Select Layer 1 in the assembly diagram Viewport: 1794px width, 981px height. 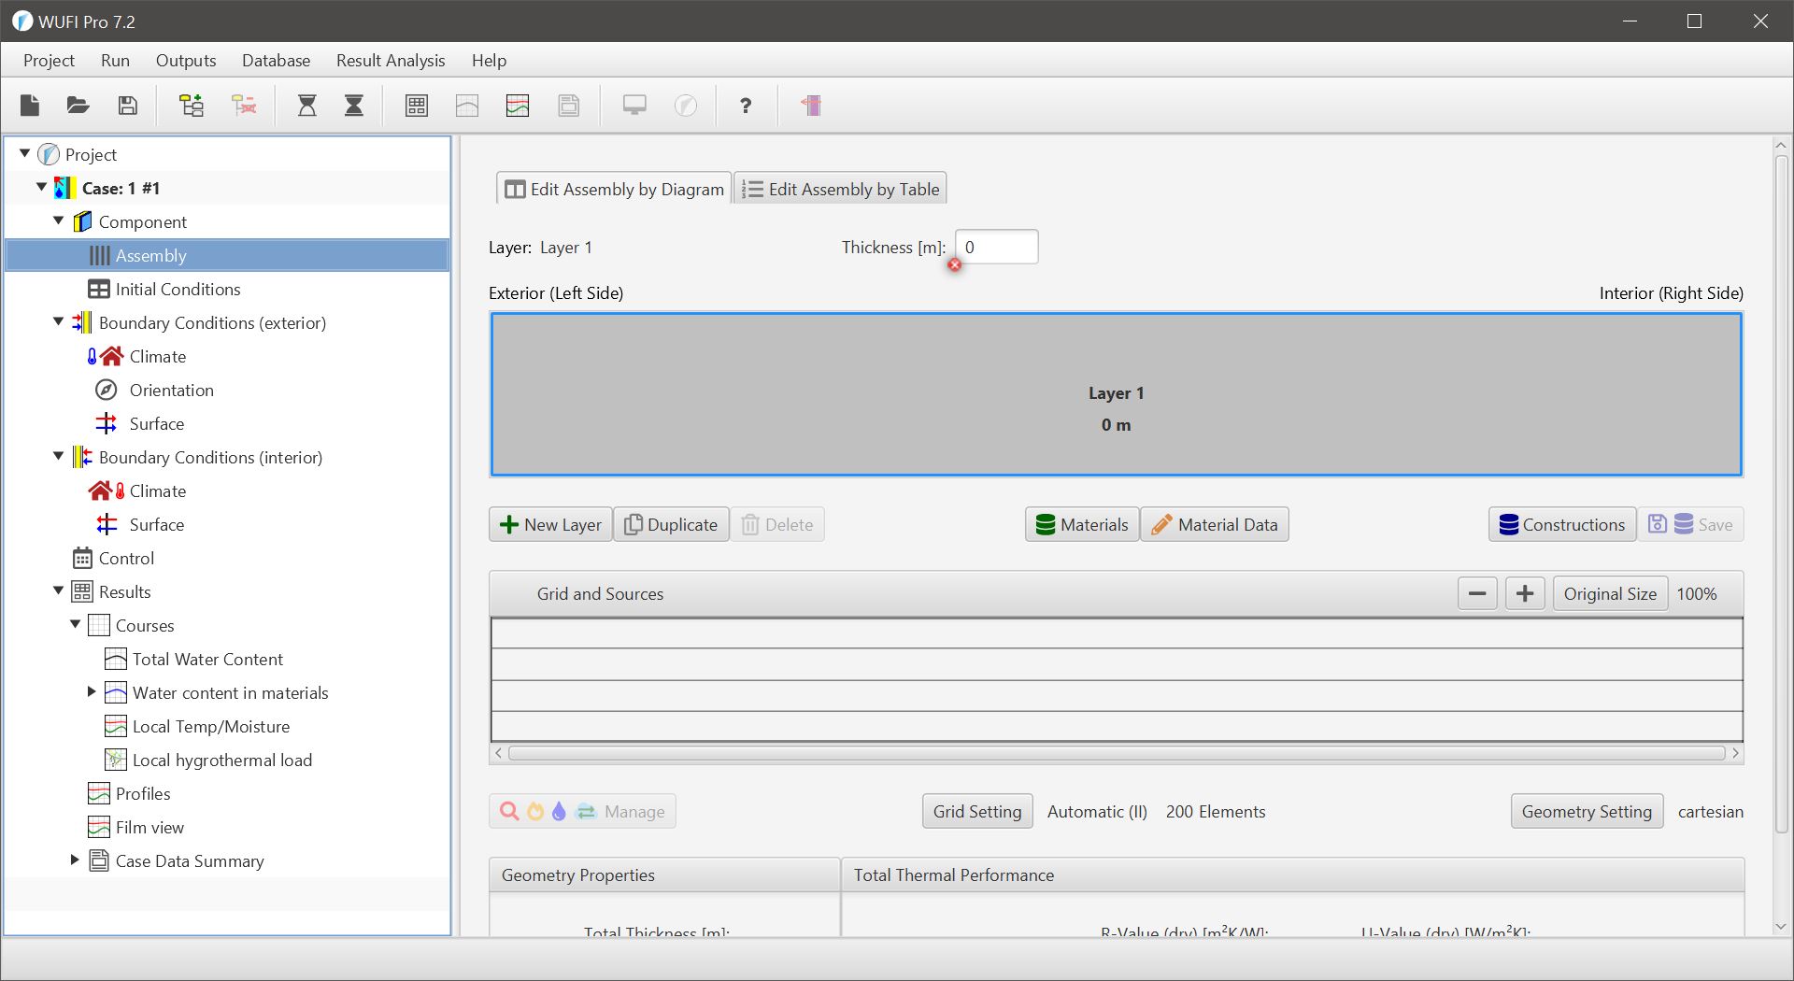[x=1116, y=394]
